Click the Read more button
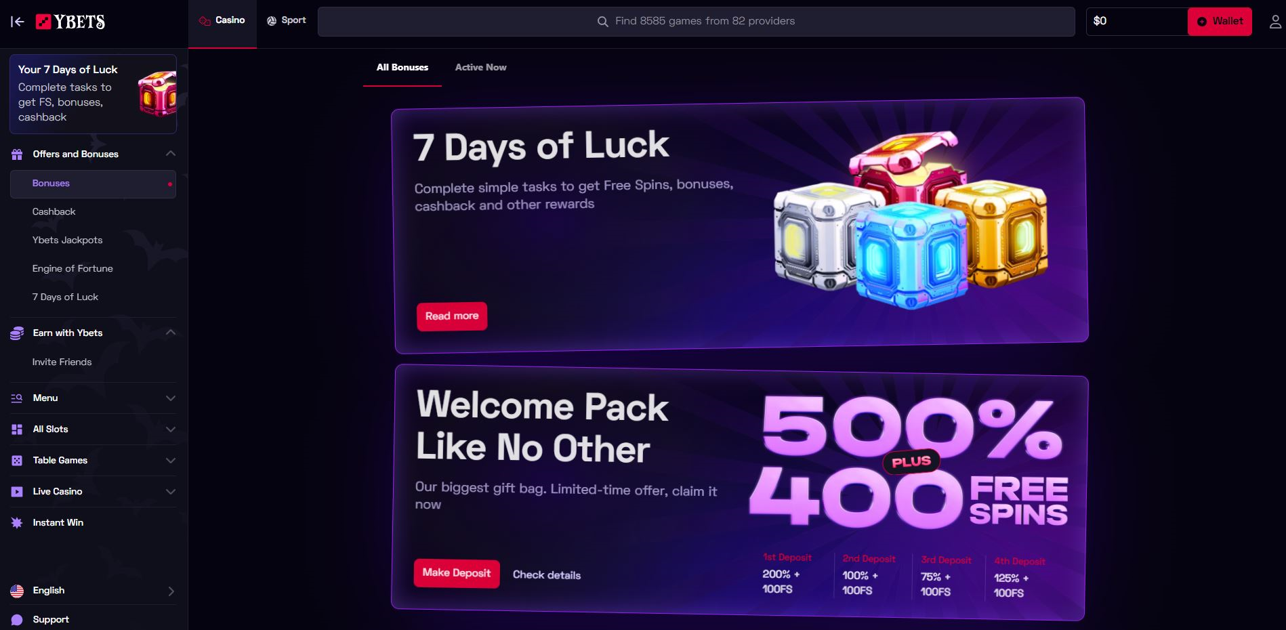 [452, 316]
